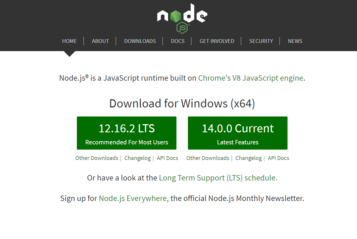Open Other Downloads under the Current button
Image resolution: width=357 pixels, height=239 pixels.
coord(208,158)
